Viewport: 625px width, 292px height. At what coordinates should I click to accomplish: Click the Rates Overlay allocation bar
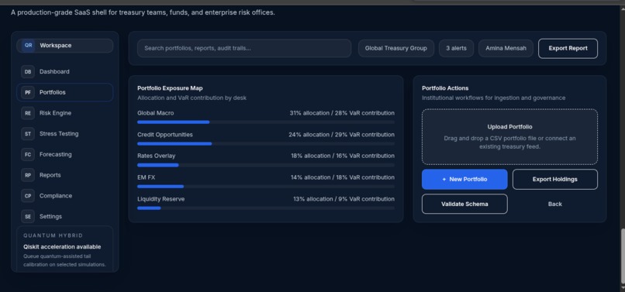click(x=266, y=165)
